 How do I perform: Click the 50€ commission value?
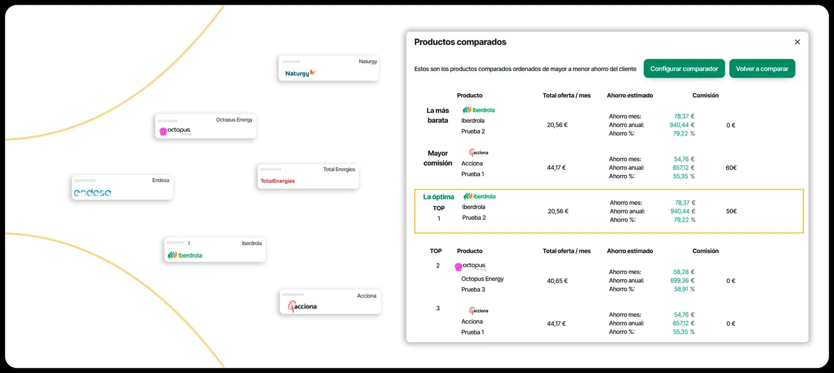[731, 211]
